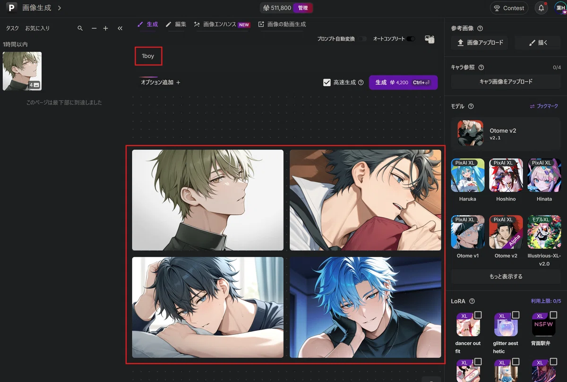Click the LoRA 利用上限: 0/5 text
567x382 pixels.
tap(546, 301)
